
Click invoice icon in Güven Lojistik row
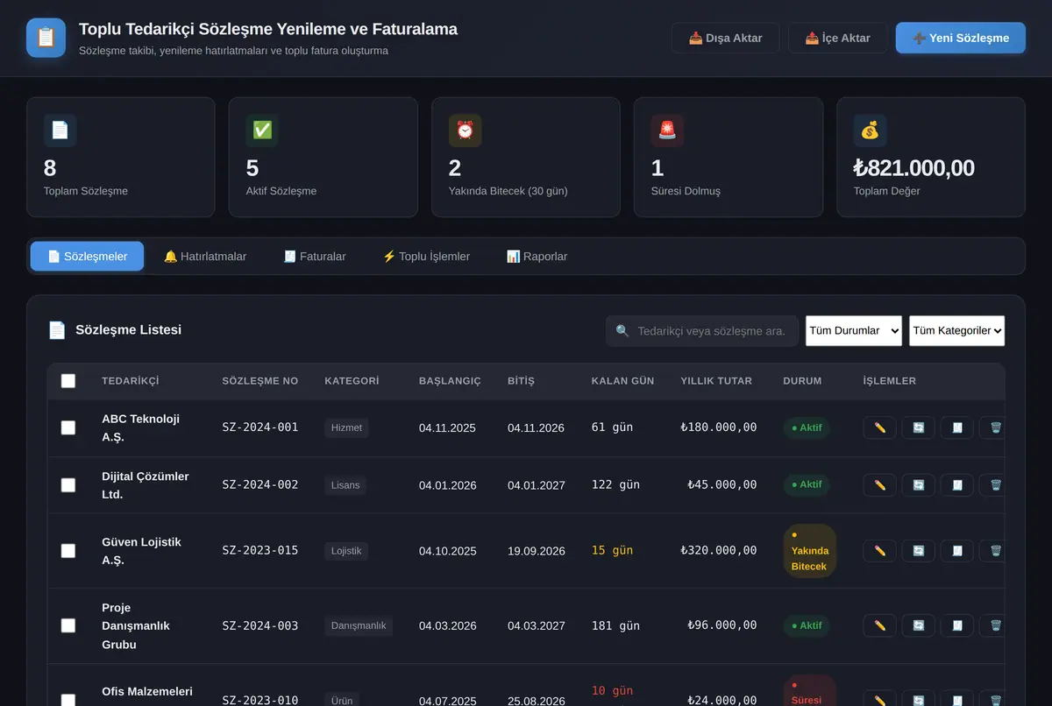(956, 551)
